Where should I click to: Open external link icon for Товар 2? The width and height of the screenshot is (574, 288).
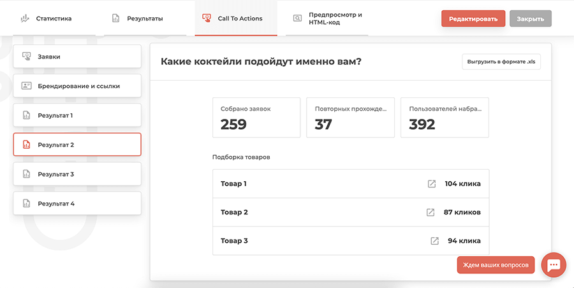(x=430, y=212)
